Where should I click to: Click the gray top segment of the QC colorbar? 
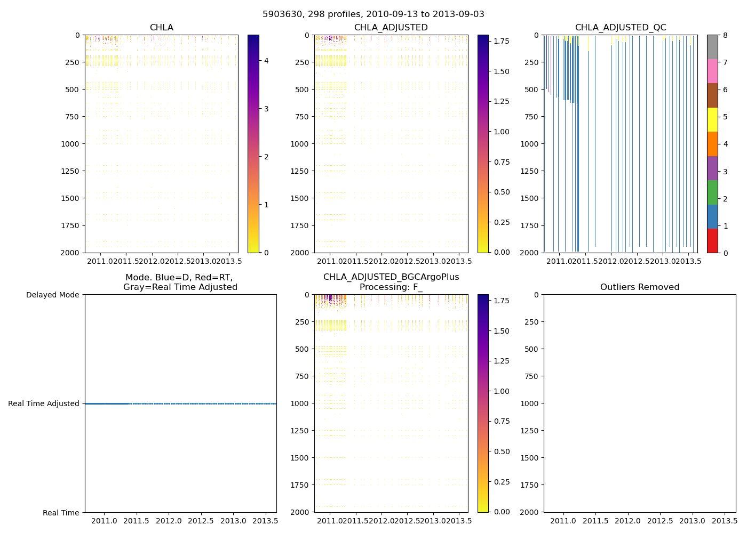tap(712, 47)
